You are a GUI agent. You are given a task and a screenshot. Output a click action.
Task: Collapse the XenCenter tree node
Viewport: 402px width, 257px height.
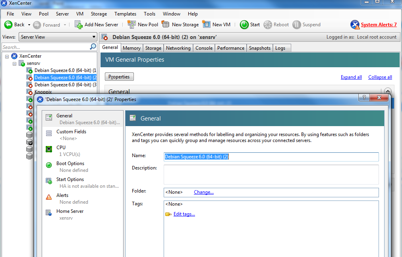(7, 56)
